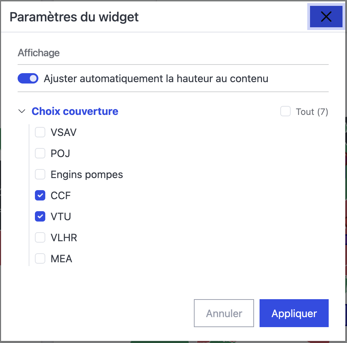Image resolution: width=347 pixels, height=343 pixels.
Task: Select the Engins pompes checkbox
Action: tap(40, 175)
